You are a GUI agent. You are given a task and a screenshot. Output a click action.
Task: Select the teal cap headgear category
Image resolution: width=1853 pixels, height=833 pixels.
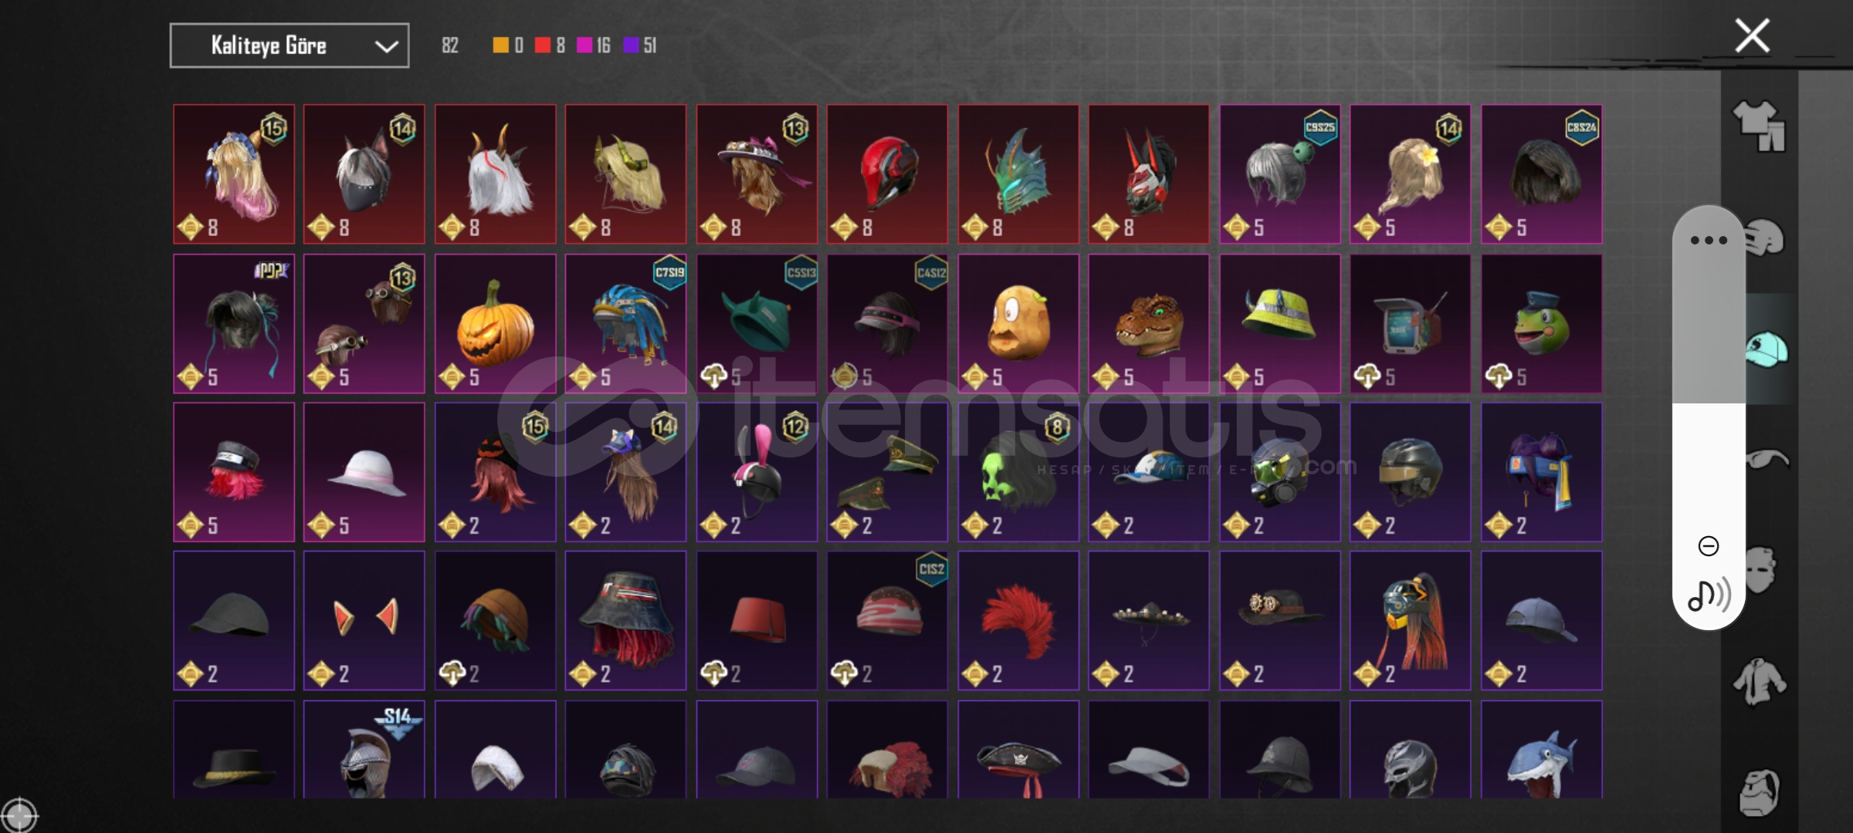point(1766,349)
